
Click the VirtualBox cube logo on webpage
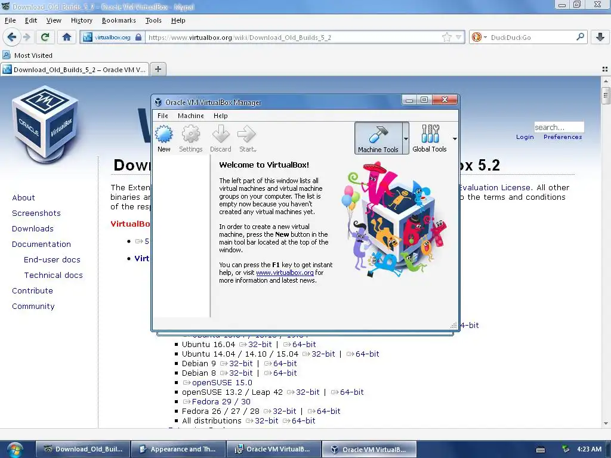coord(45,125)
